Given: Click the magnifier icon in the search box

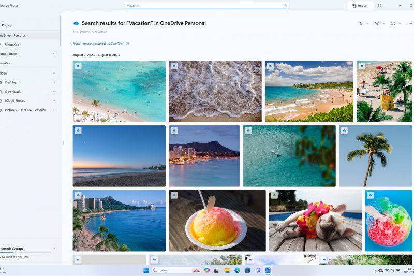Looking at the screenshot, I should coord(286,6).
